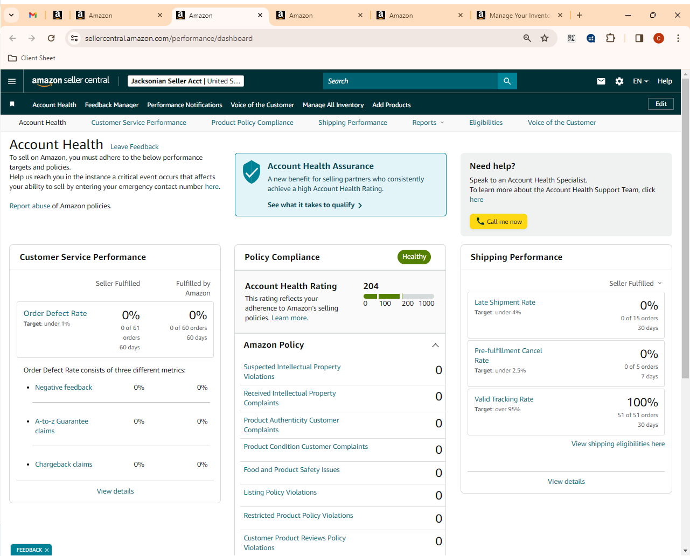The height and width of the screenshot is (556, 690).
Task: Reload the current page
Action: coord(51,38)
